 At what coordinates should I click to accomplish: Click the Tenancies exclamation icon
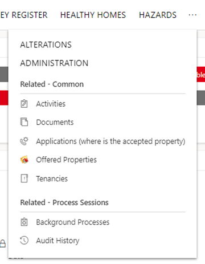pyautogui.click(x=24, y=178)
